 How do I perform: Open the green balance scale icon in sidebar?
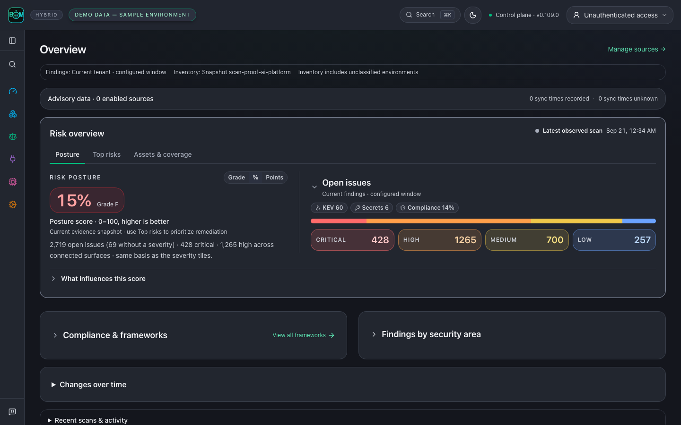(13, 136)
